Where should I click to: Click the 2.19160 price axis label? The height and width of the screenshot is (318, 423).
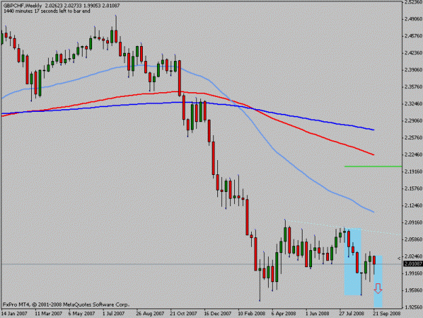(x=413, y=172)
